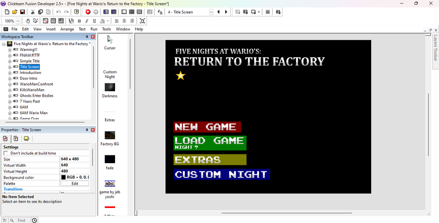The image size is (439, 223).
Task: Select the yellow star object in frame
Action: coord(180,75)
